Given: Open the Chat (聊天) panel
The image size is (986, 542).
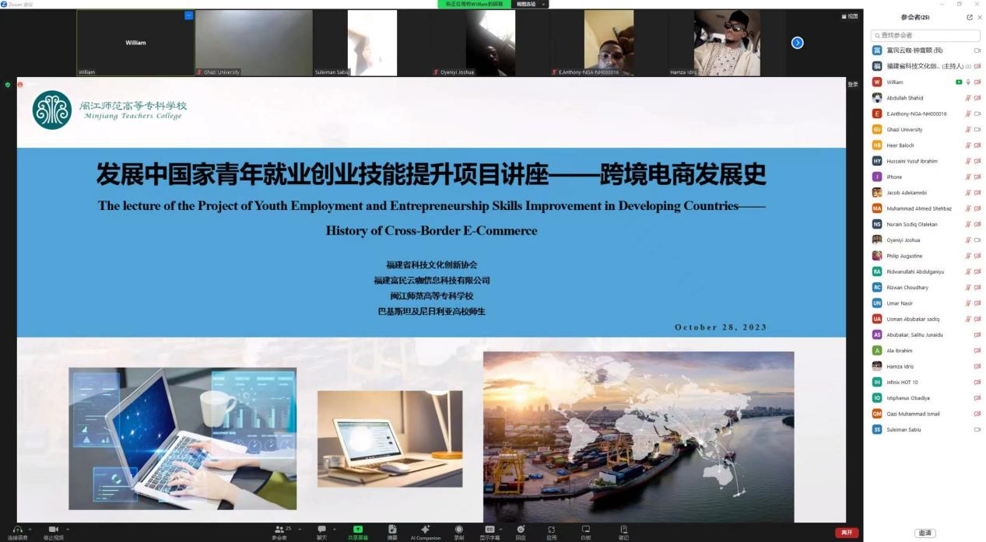Looking at the screenshot, I should (321, 530).
